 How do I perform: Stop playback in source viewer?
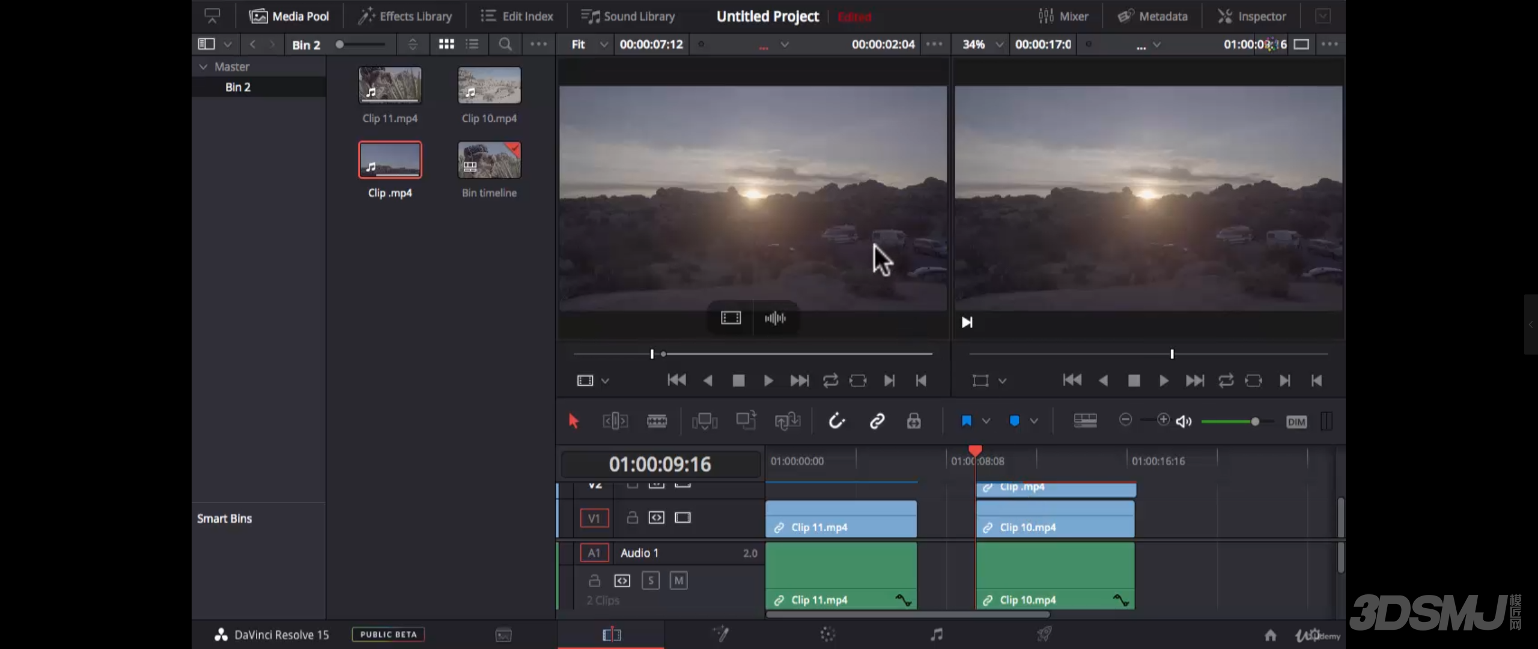738,381
